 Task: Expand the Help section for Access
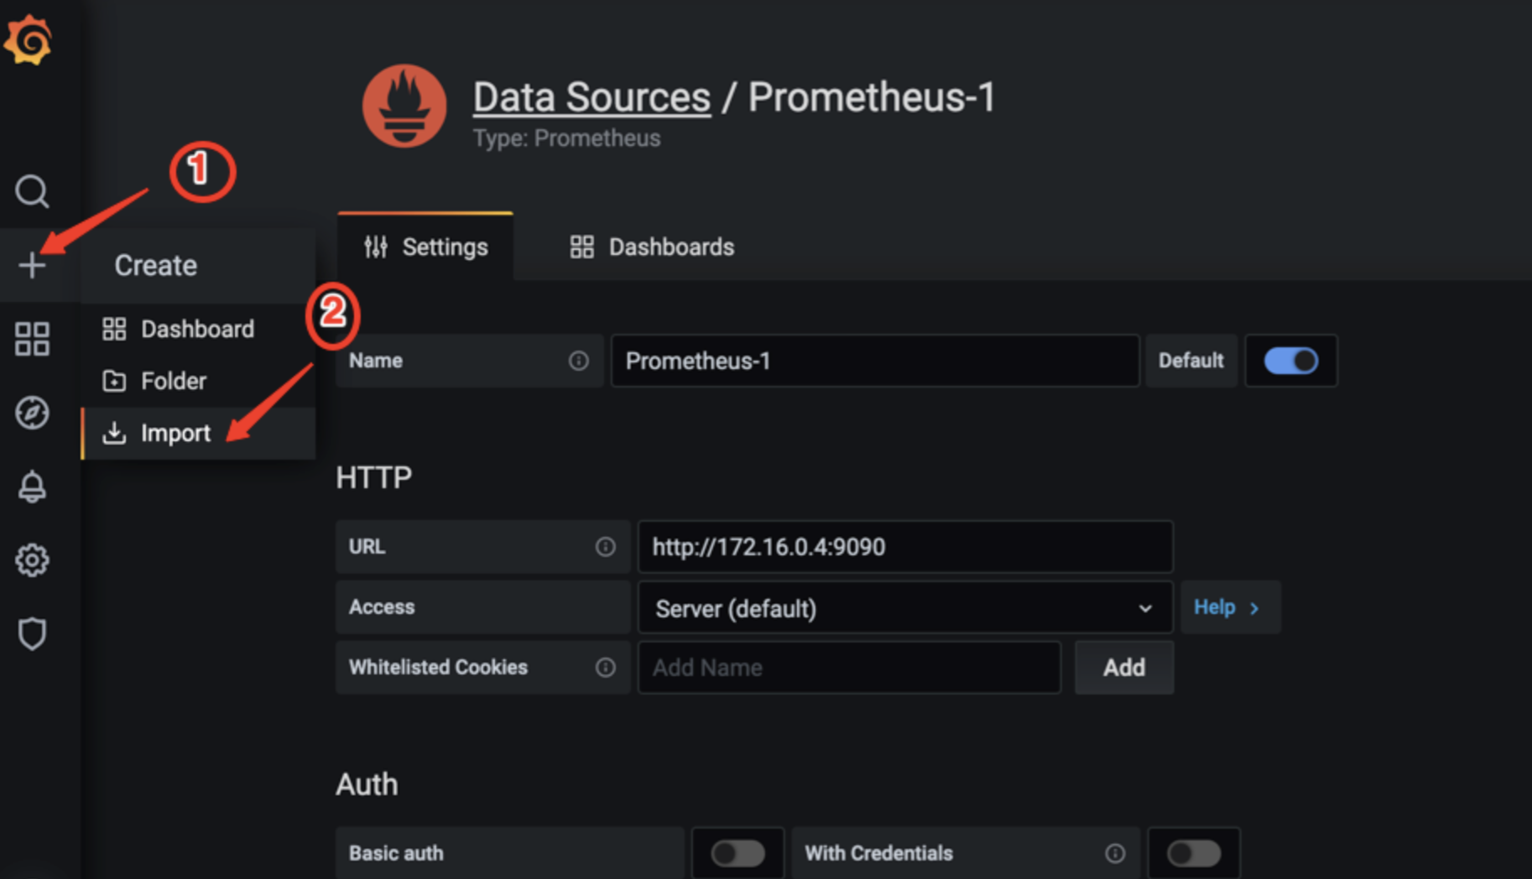click(1229, 607)
